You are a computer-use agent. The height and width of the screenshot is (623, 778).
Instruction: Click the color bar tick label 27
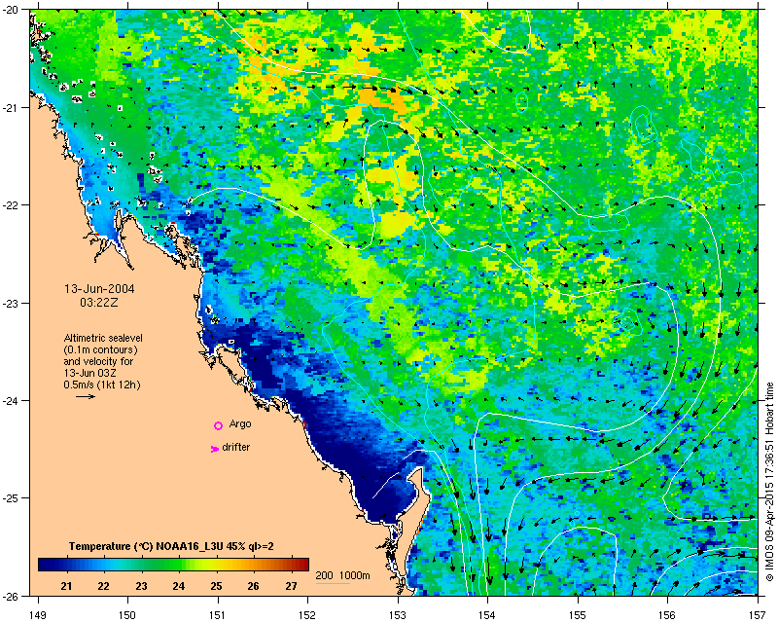[x=291, y=586]
